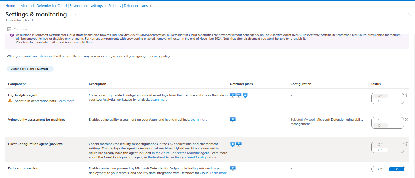Open the 'here' link in deprecation notice

click(x=26, y=43)
